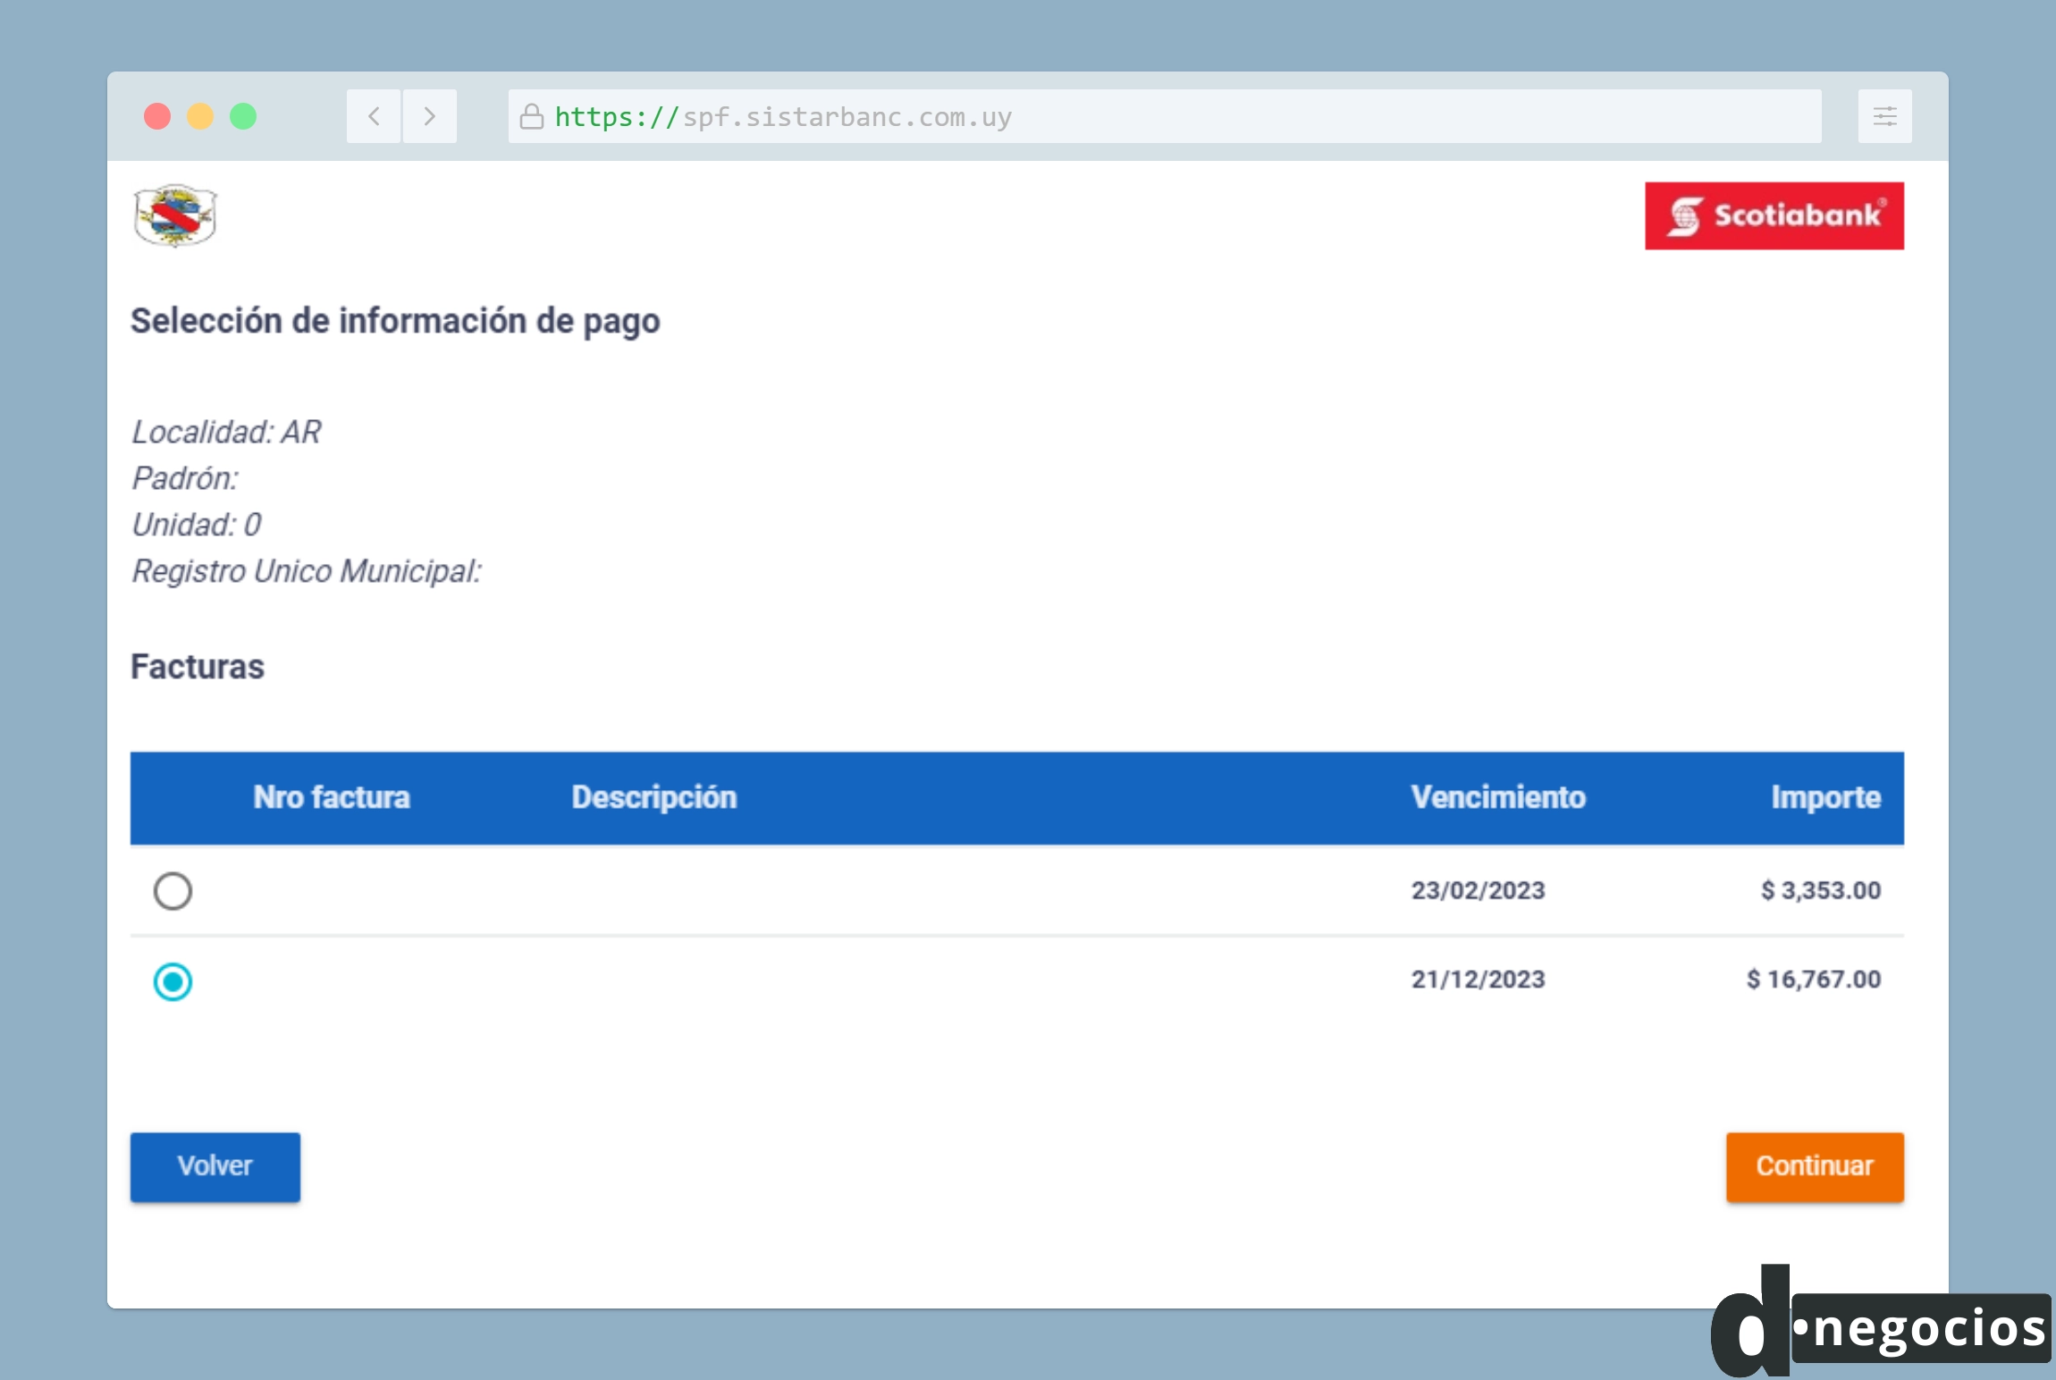Click the Scotiabank logo
The height and width of the screenshot is (1380, 2056).
(x=1774, y=216)
